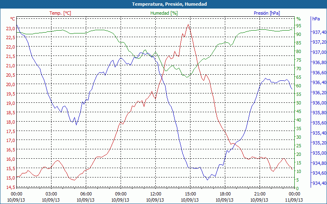This screenshot has height=204, width=327.
Task: Click the '11/09/13' date label
Action: 294,200
